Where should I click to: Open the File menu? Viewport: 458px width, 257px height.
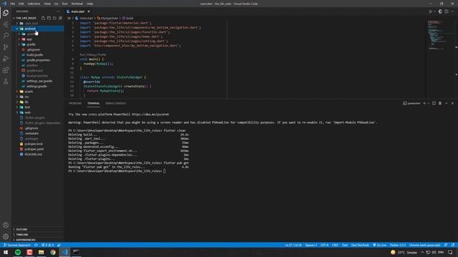click(x=13, y=4)
